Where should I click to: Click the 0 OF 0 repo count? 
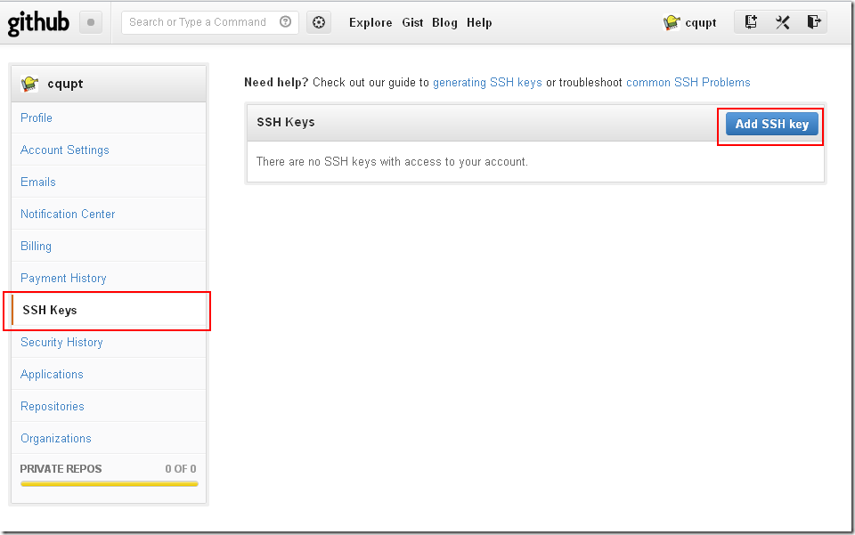point(181,468)
